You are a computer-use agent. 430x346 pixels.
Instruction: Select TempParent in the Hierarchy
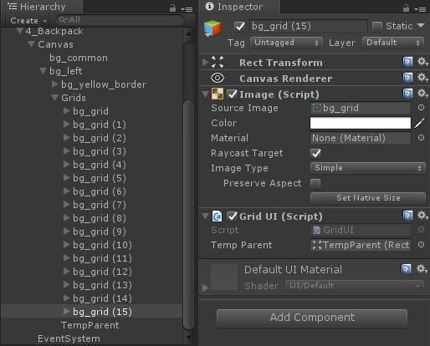click(x=90, y=325)
